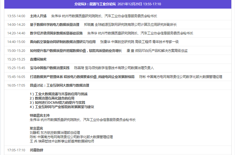
Task: Click the 16:05-17:05 time slot cell
Action: (x=16, y=85)
